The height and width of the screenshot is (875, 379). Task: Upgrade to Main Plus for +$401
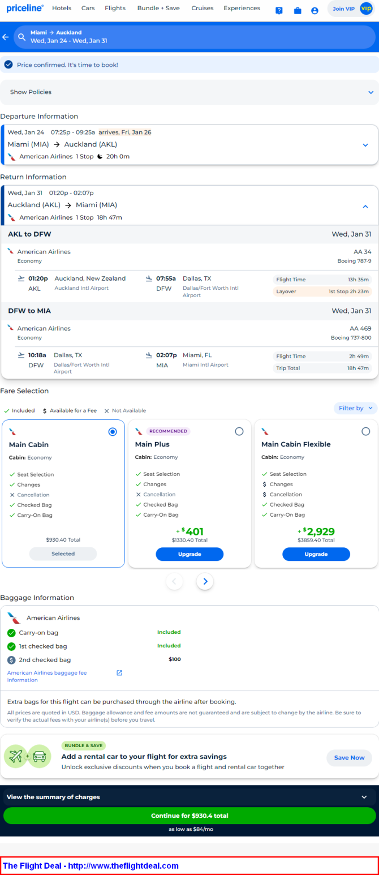pyautogui.click(x=189, y=554)
